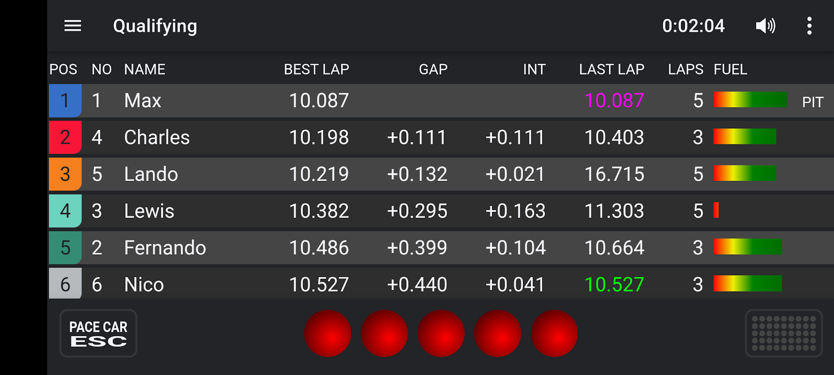The width and height of the screenshot is (834, 375).
Task: Click the LAST LAP column header
Action: pyautogui.click(x=611, y=69)
